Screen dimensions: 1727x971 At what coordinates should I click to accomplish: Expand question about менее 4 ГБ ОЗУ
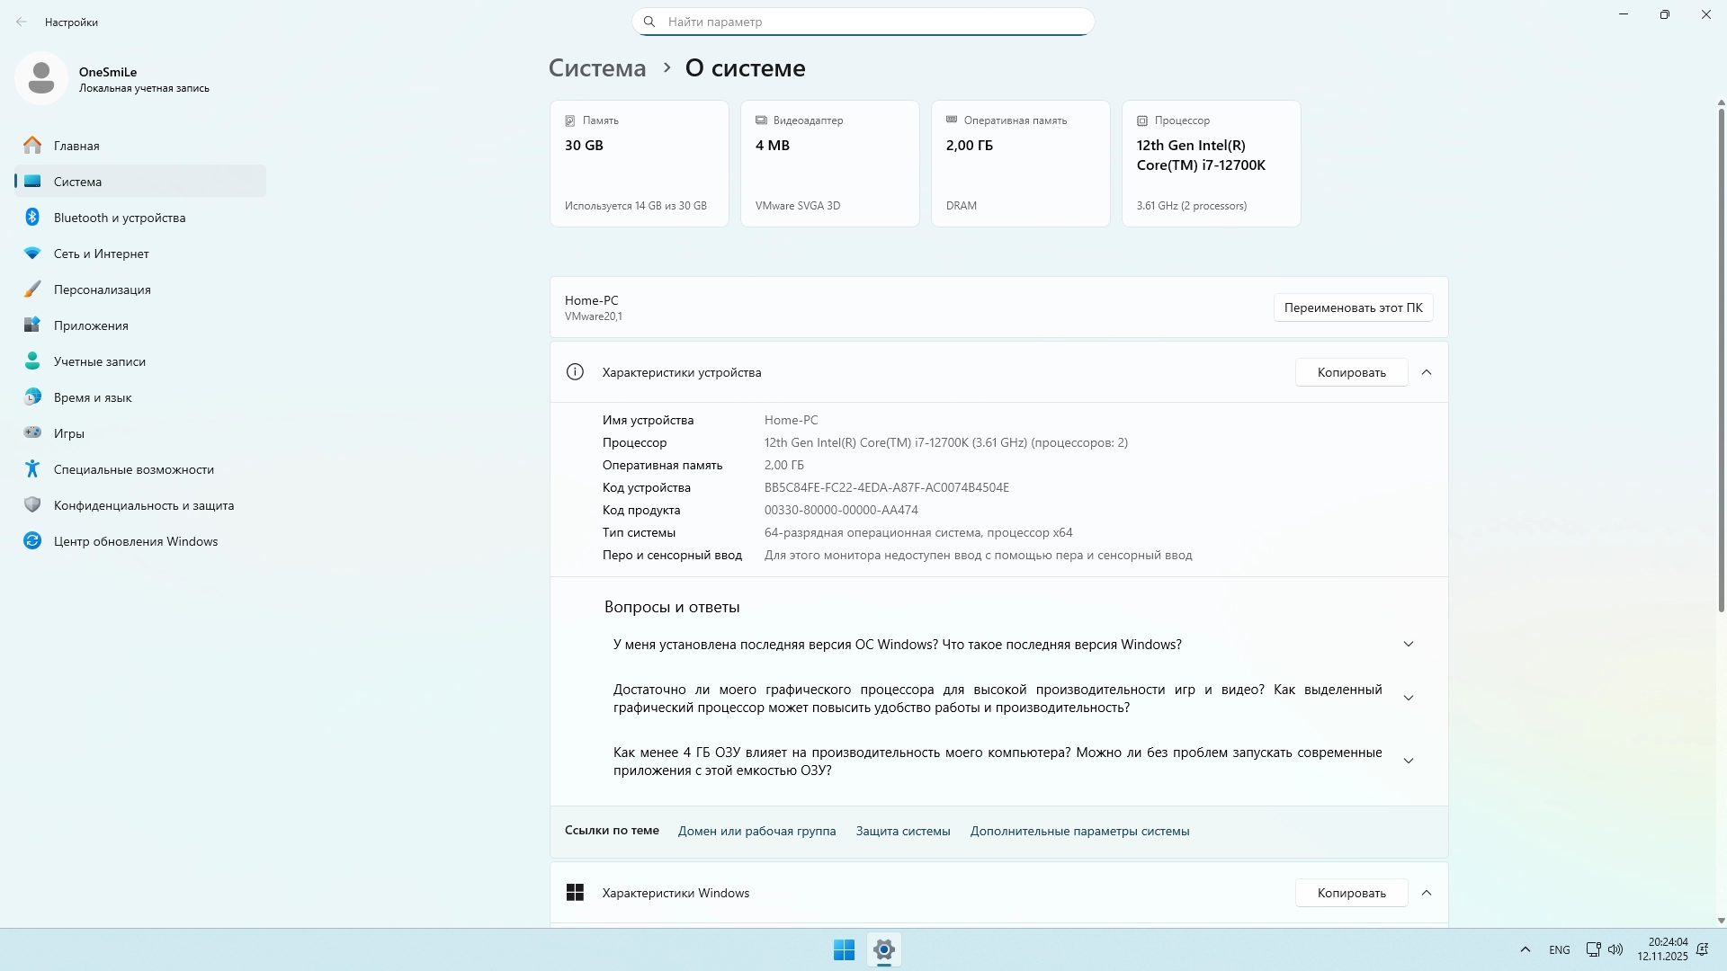tap(1409, 762)
